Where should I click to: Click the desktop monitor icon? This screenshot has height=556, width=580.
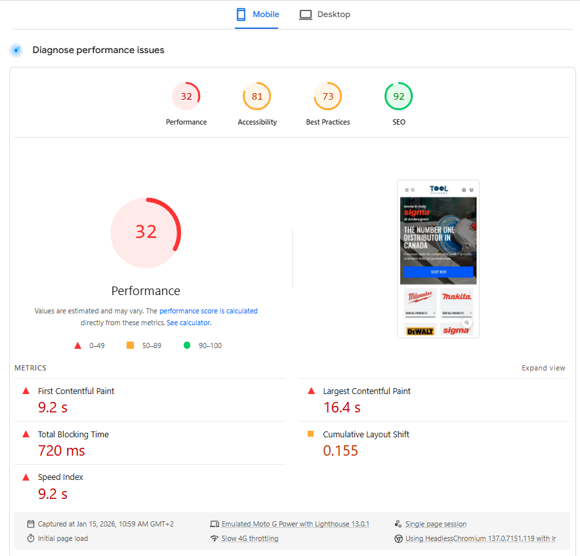point(306,15)
